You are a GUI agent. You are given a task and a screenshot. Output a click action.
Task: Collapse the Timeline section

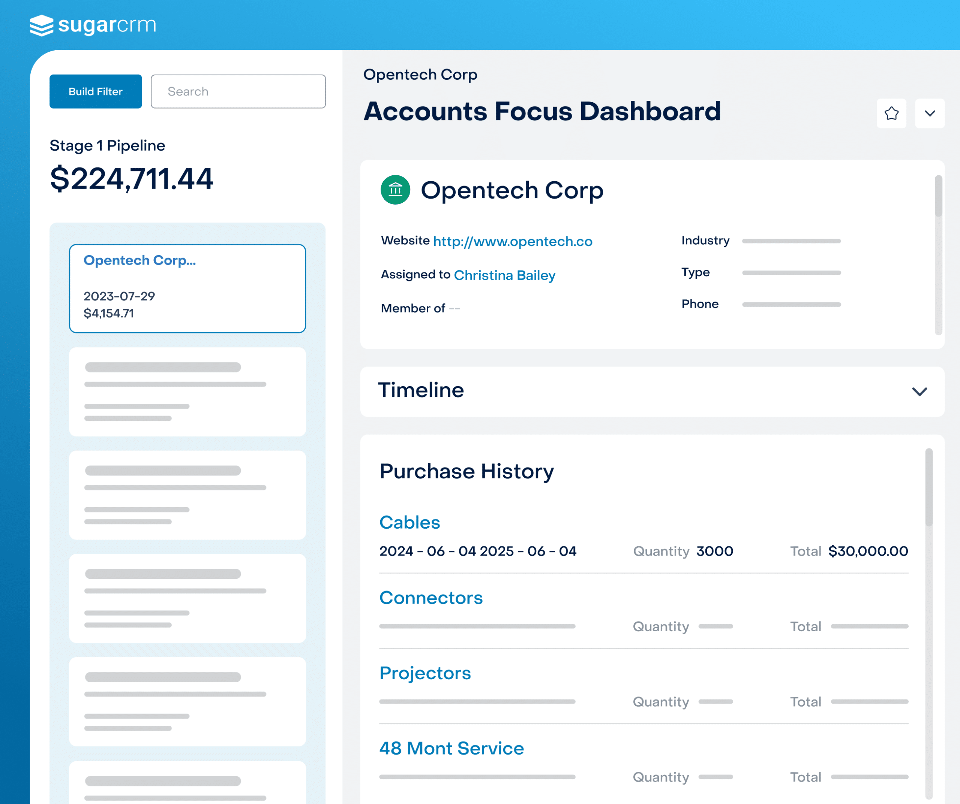click(x=919, y=392)
